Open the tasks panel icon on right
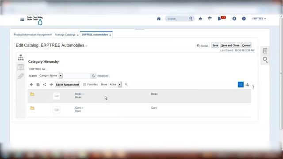The height and width of the screenshot is (159, 283). pyautogui.click(x=265, y=51)
